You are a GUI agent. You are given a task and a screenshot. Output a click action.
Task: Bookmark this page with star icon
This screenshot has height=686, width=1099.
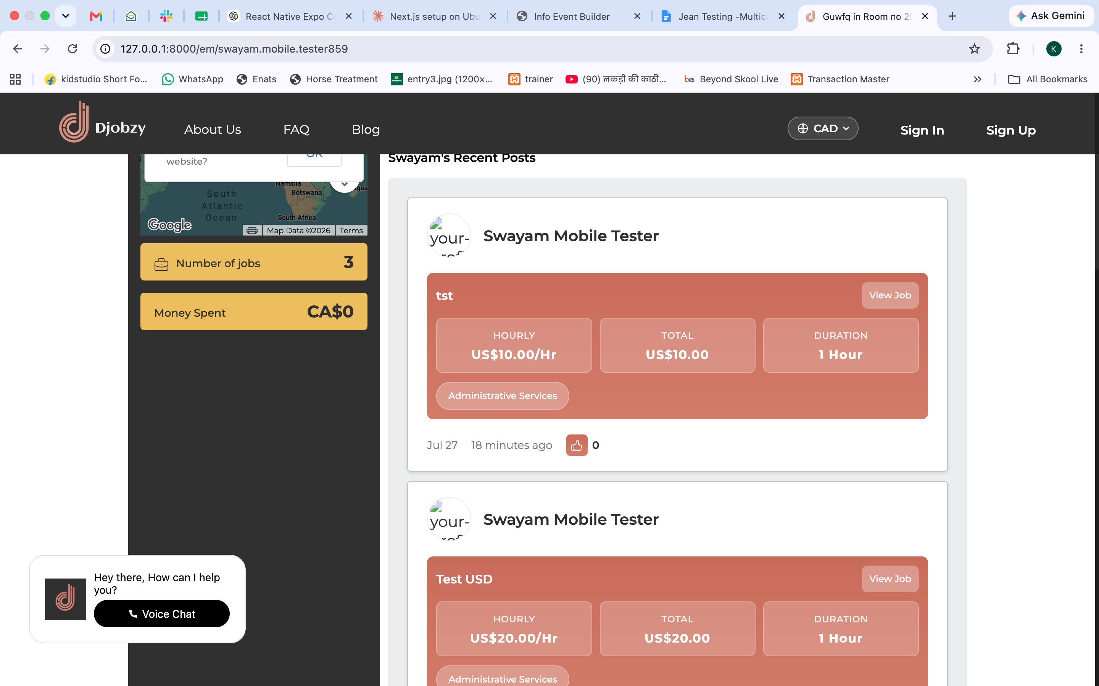tap(974, 48)
